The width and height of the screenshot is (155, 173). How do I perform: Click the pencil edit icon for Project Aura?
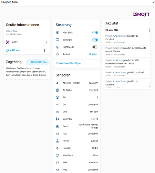click(x=154, y=2)
